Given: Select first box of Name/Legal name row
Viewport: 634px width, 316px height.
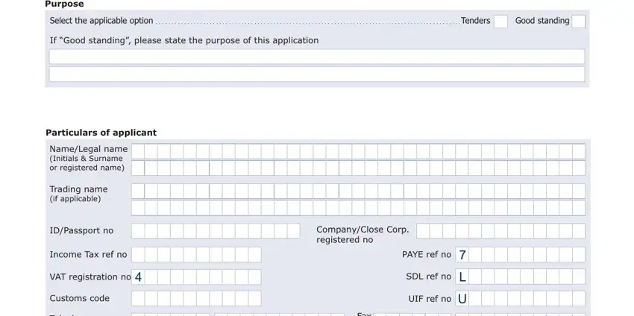Looking at the screenshot, I should click(138, 151).
